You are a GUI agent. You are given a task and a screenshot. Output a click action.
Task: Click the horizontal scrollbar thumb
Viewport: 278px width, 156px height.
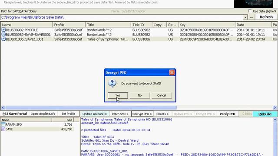[x=91, y=107]
